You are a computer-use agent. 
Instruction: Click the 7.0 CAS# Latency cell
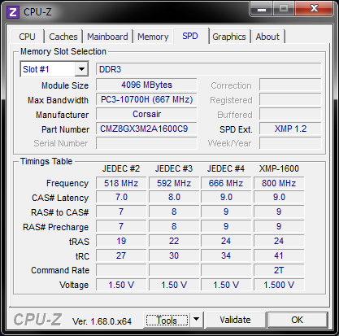tap(121, 197)
